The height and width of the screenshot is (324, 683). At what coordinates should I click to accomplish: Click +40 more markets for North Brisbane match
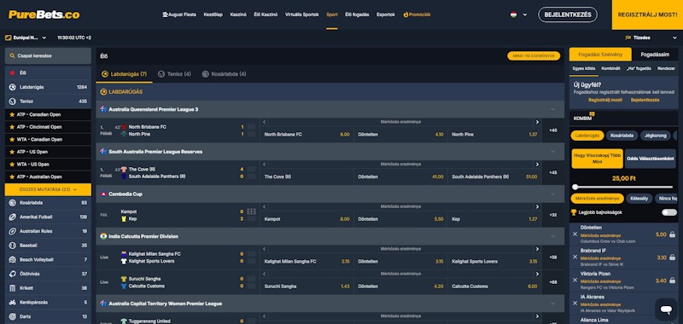tap(553, 130)
